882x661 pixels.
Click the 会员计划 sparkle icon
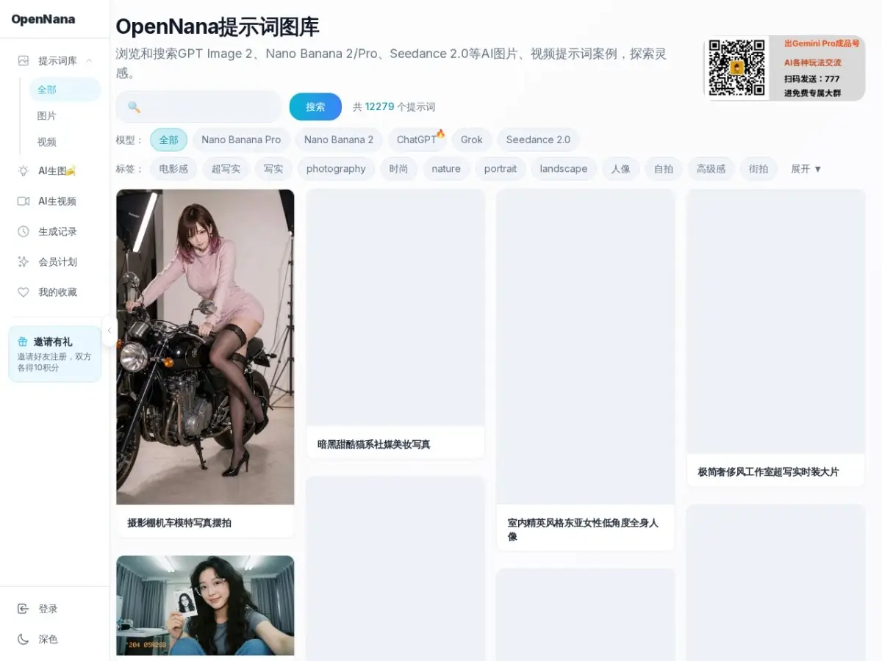tap(24, 262)
